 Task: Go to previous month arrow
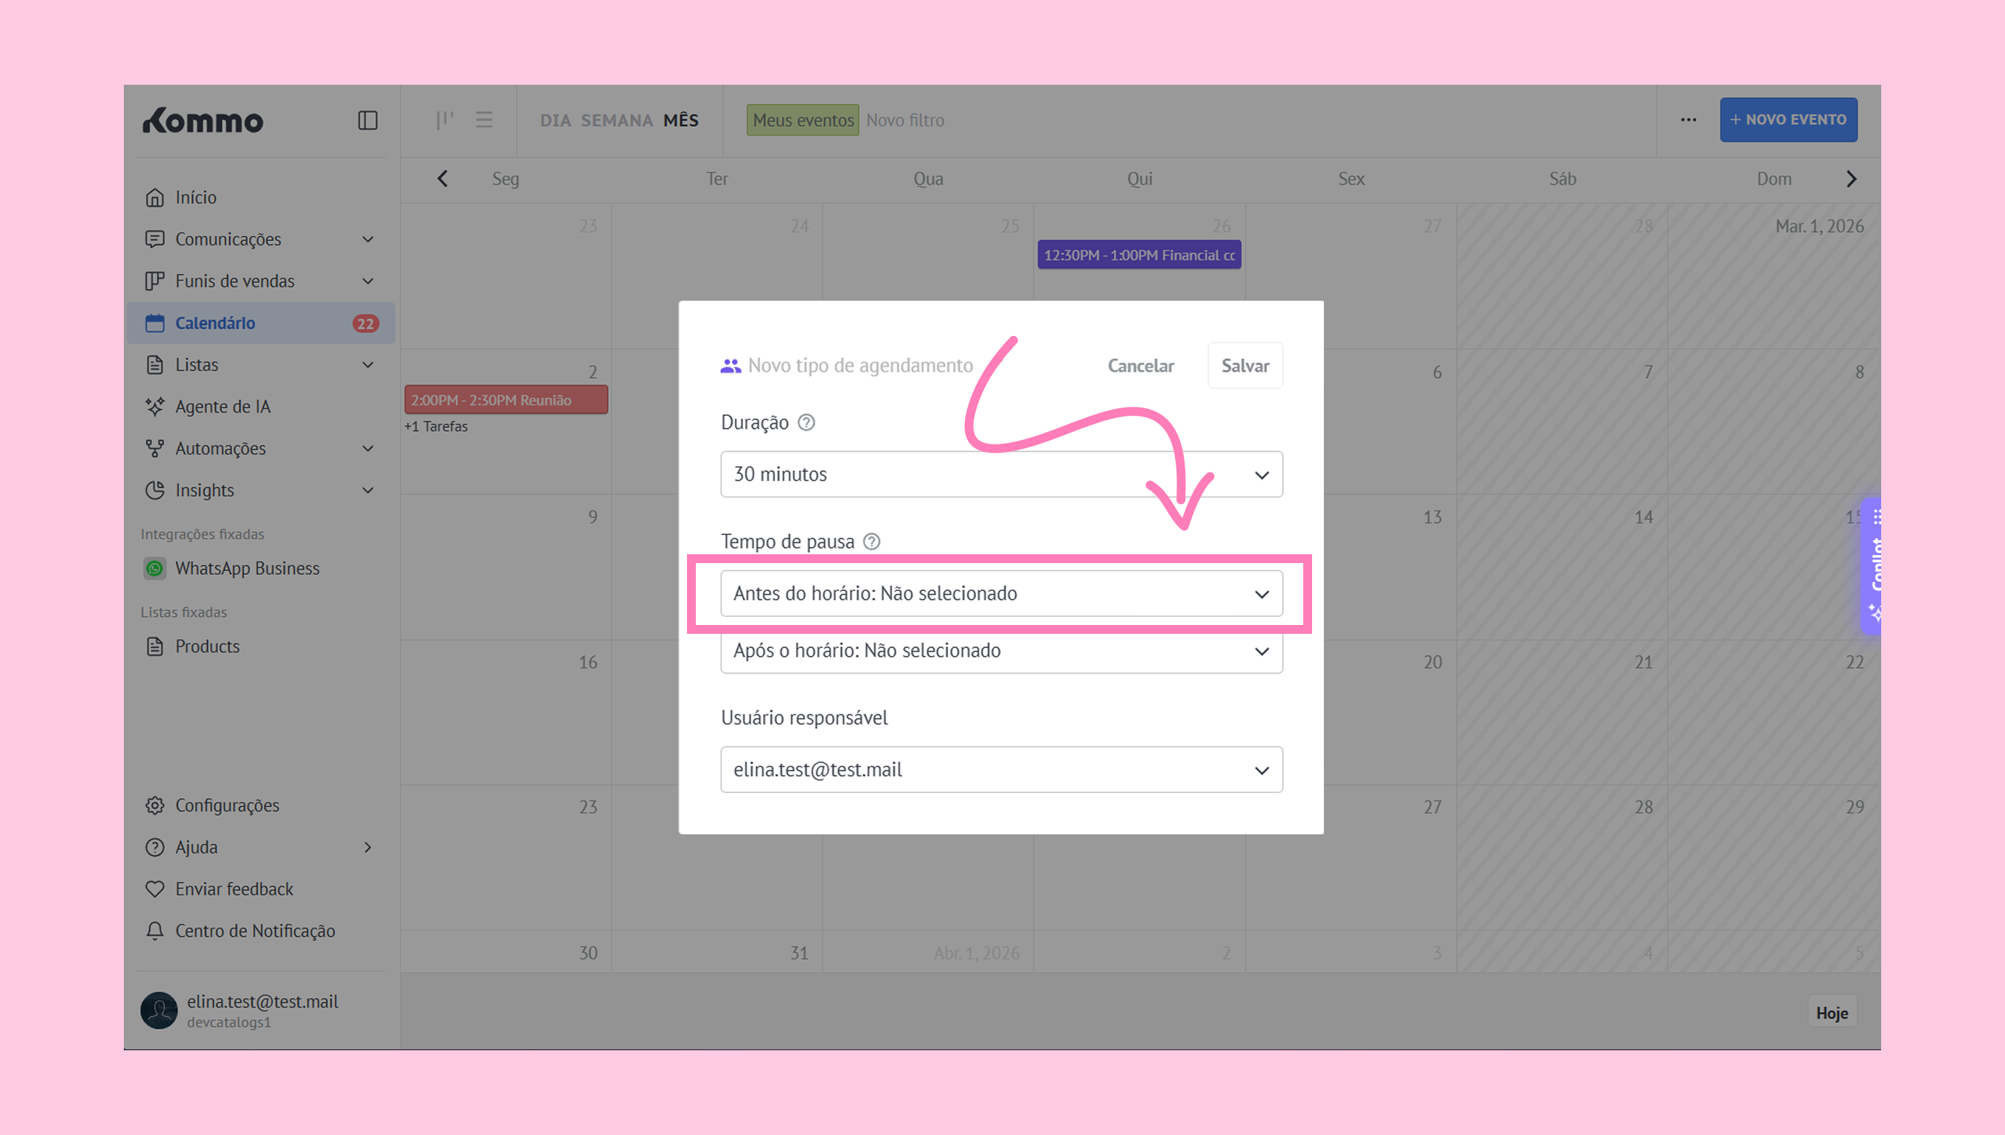coord(443,179)
